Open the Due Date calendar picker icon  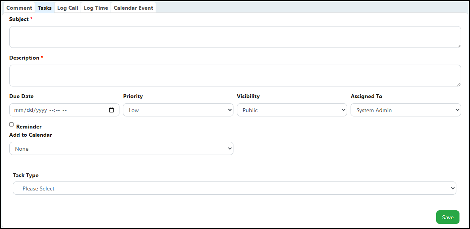click(112, 110)
